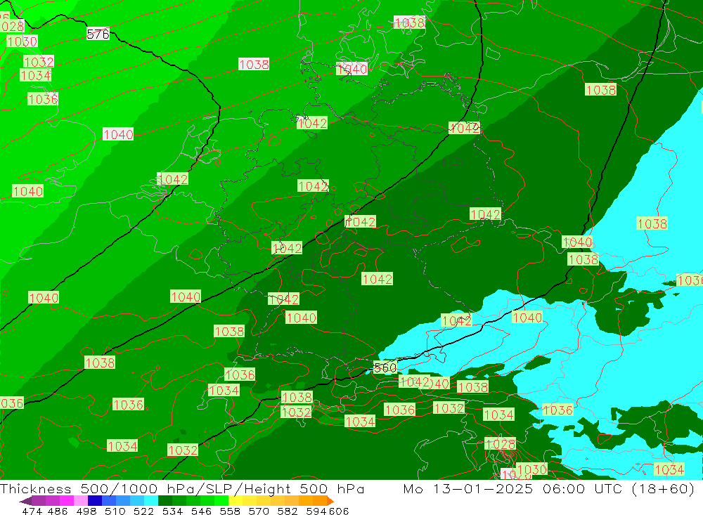703x515 pixels.
Task: Click the legend value 558
Action: [x=230, y=511]
